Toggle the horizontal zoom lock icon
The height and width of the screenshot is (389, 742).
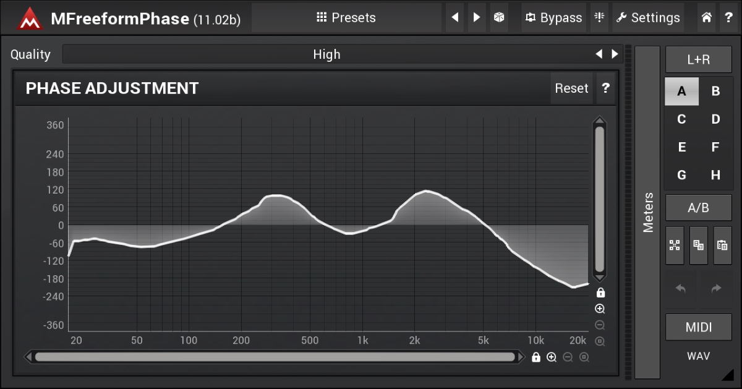[x=535, y=357]
